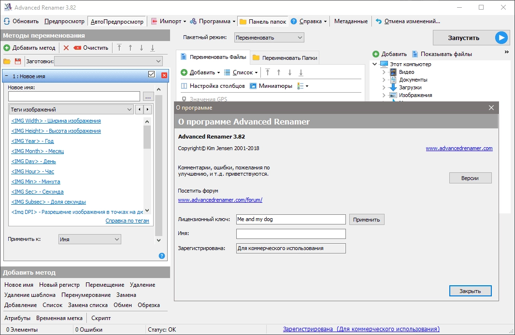This screenshot has width=515, height=335.
Task: Click the Новое имя text field
Action: click(74, 97)
